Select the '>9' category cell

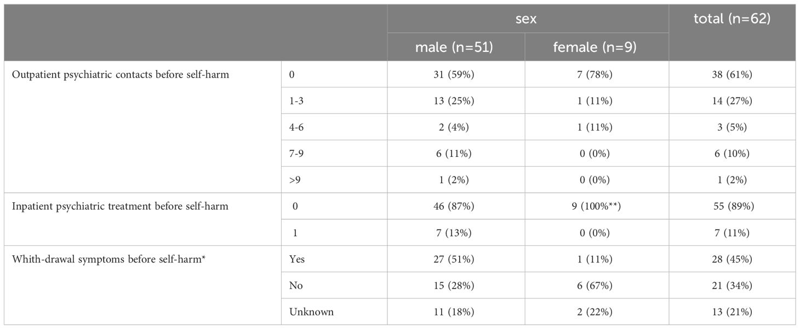334,180
